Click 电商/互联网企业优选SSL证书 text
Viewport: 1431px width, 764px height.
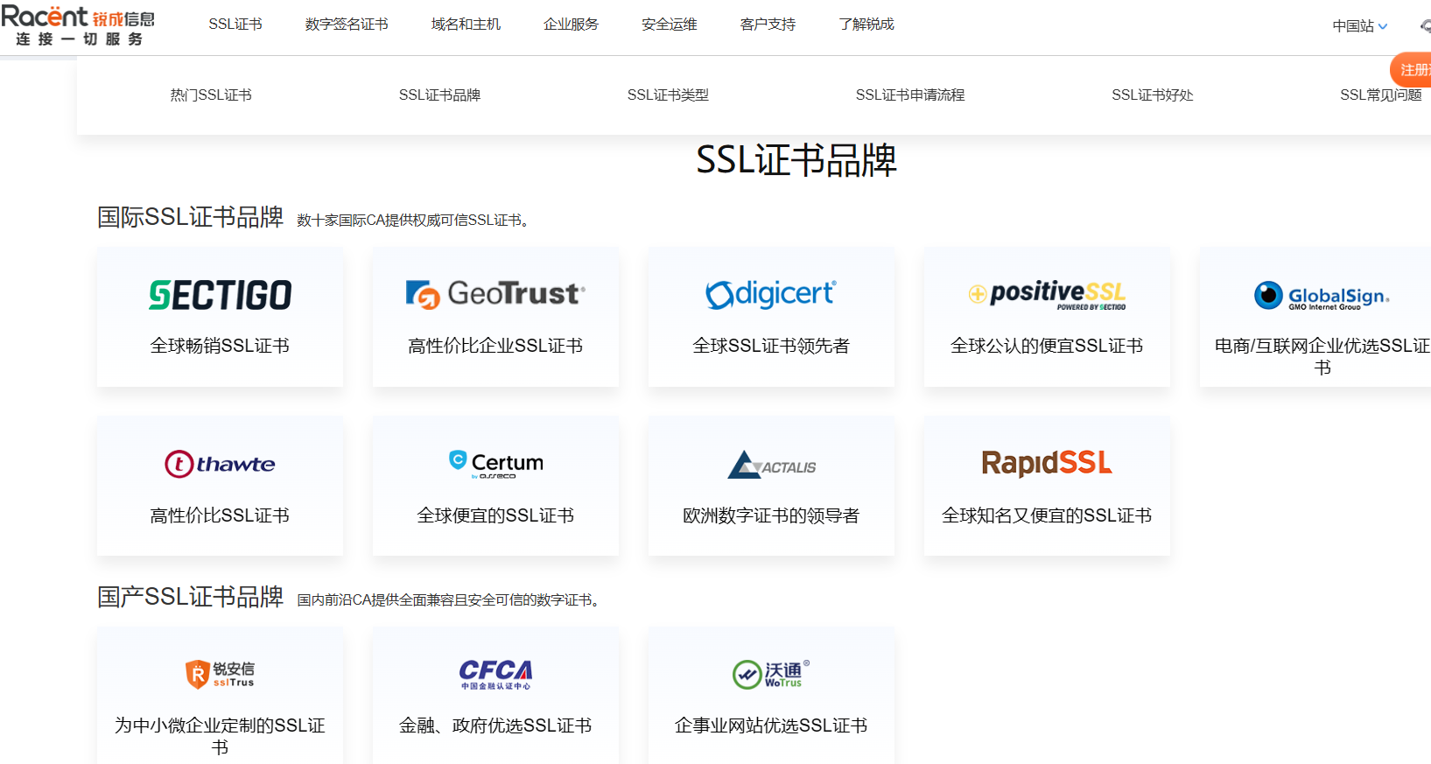pos(1322,356)
